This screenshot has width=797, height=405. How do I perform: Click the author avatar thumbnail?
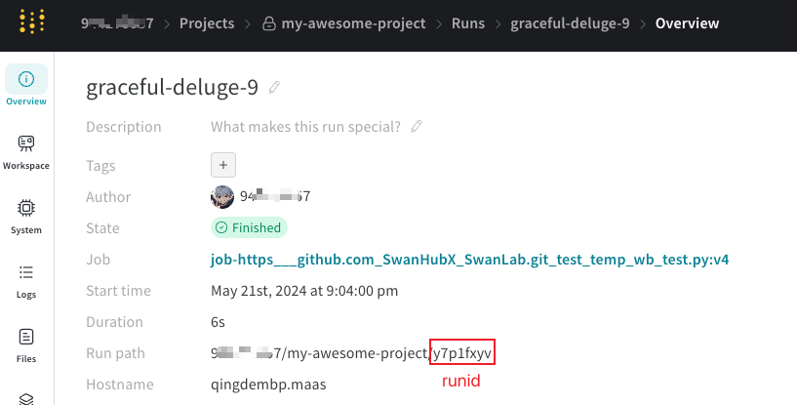[222, 197]
